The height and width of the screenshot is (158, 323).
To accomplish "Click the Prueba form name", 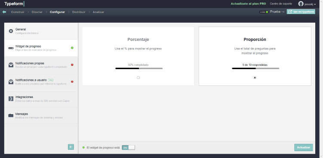I will pyautogui.click(x=275, y=12).
